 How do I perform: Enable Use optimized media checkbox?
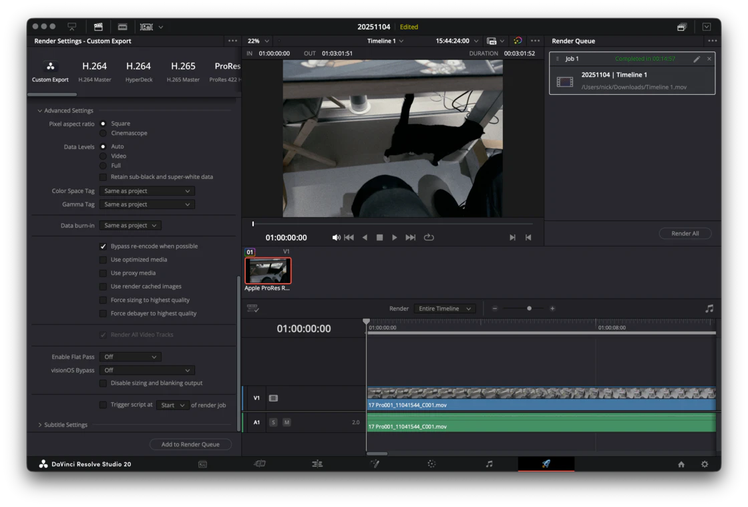point(103,260)
